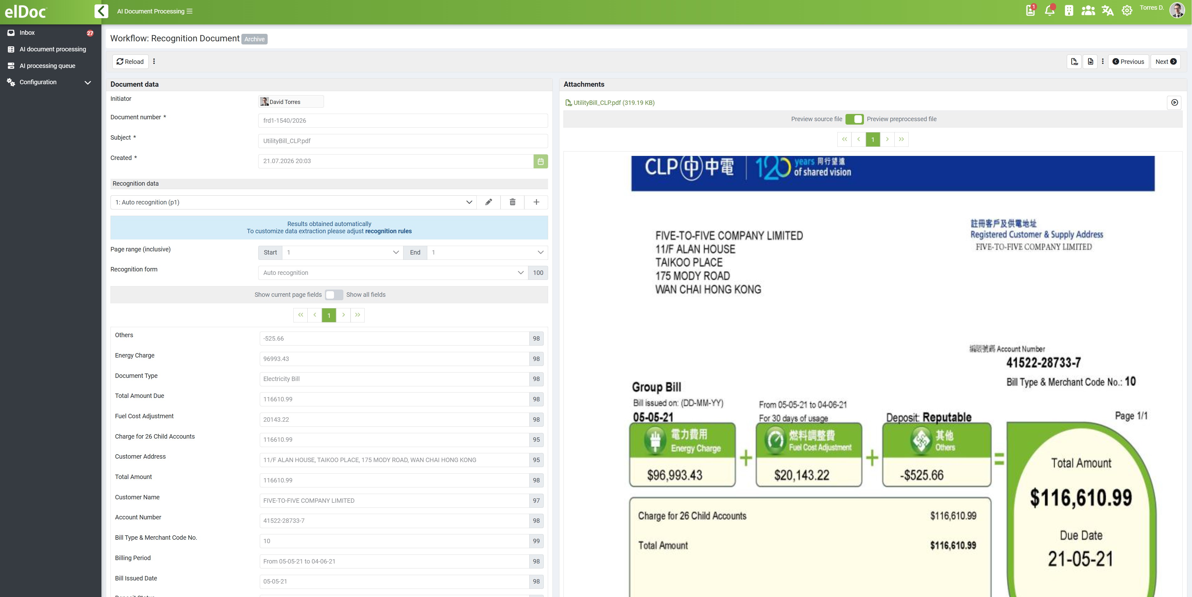Select fields page 1
Image resolution: width=1192 pixels, height=597 pixels.
click(x=329, y=315)
